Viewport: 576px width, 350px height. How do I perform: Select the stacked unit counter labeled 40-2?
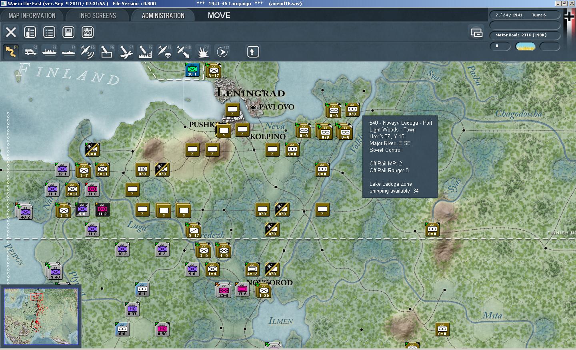coord(24,211)
